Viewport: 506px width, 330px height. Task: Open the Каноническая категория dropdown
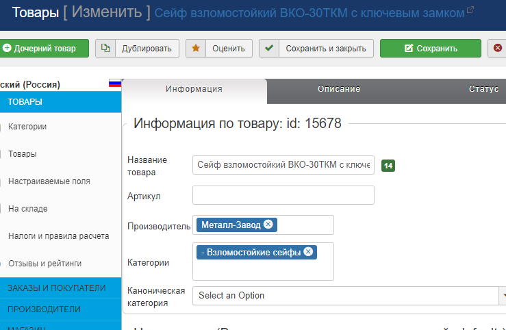click(349, 296)
